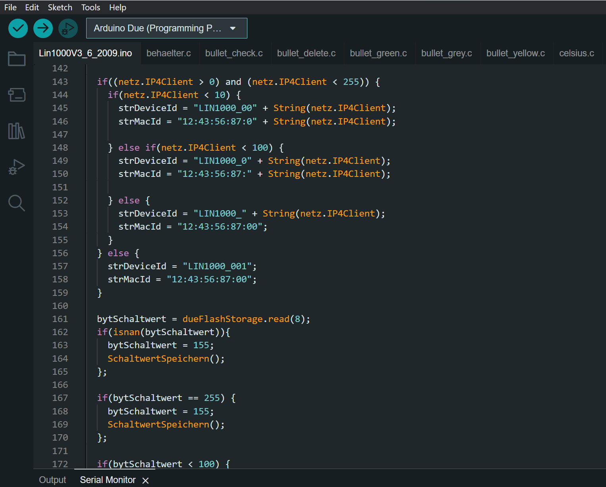The width and height of the screenshot is (606, 487).
Task: Close the Serial Monitor panel tab
Action: [146, 480]
